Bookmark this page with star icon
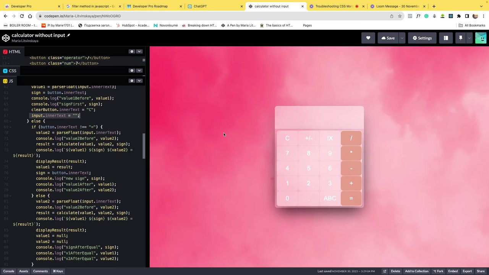Screen dimensions: 489x275 (400, 16)
